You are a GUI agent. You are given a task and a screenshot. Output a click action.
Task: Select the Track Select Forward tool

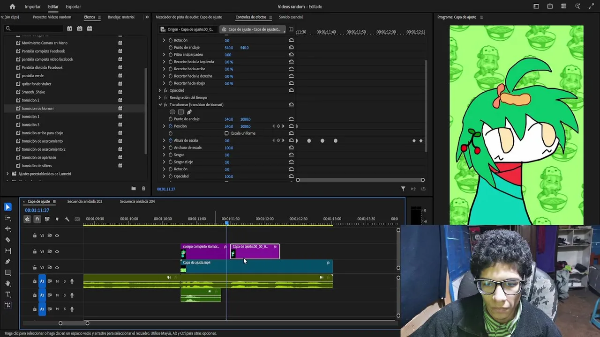[x=8, y=218]
